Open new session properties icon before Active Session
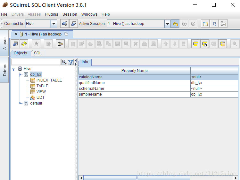The height and width of the screenshot is (180, 240). coord(74,24)
